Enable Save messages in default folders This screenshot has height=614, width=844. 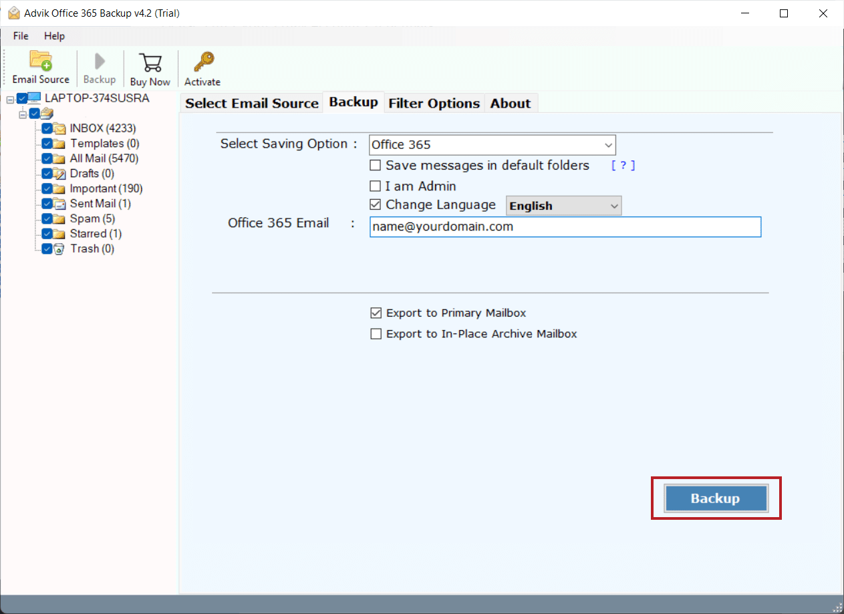pos(376,165)
